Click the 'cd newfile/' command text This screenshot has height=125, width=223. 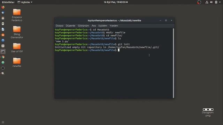tap(114, 35)
